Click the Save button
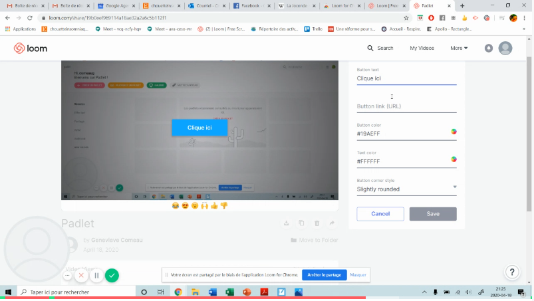The image size is (534, 301). coord(432,214)
